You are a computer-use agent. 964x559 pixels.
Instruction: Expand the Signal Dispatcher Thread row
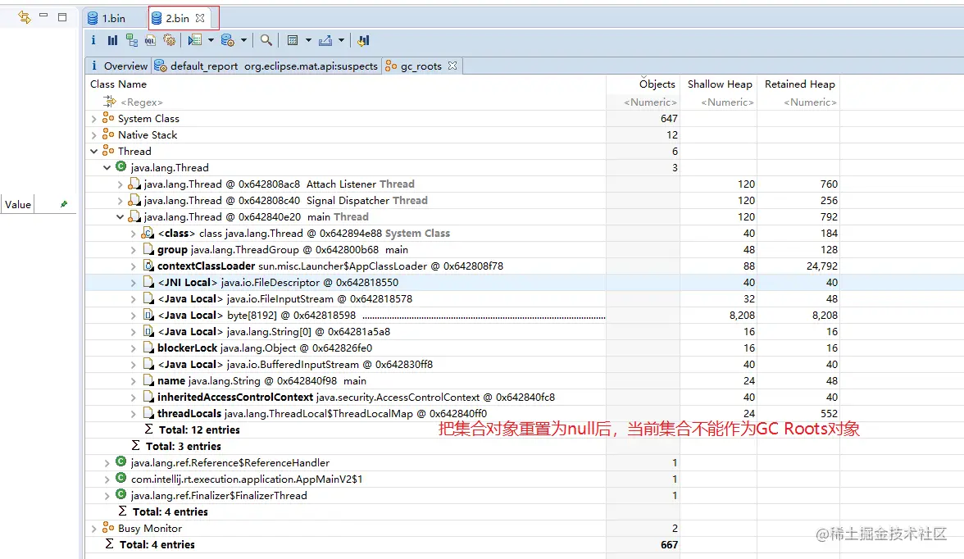[x=120, y=201]
